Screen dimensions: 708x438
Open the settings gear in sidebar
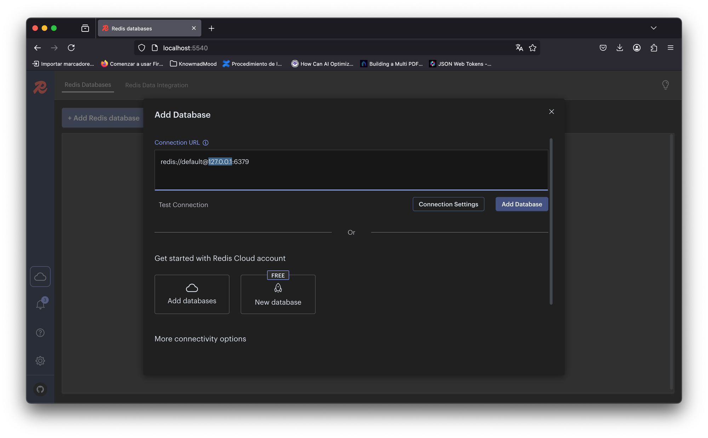40,361
